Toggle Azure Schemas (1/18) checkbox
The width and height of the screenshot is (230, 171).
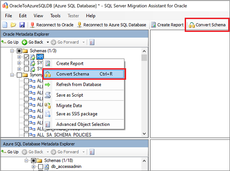[33, 160]
